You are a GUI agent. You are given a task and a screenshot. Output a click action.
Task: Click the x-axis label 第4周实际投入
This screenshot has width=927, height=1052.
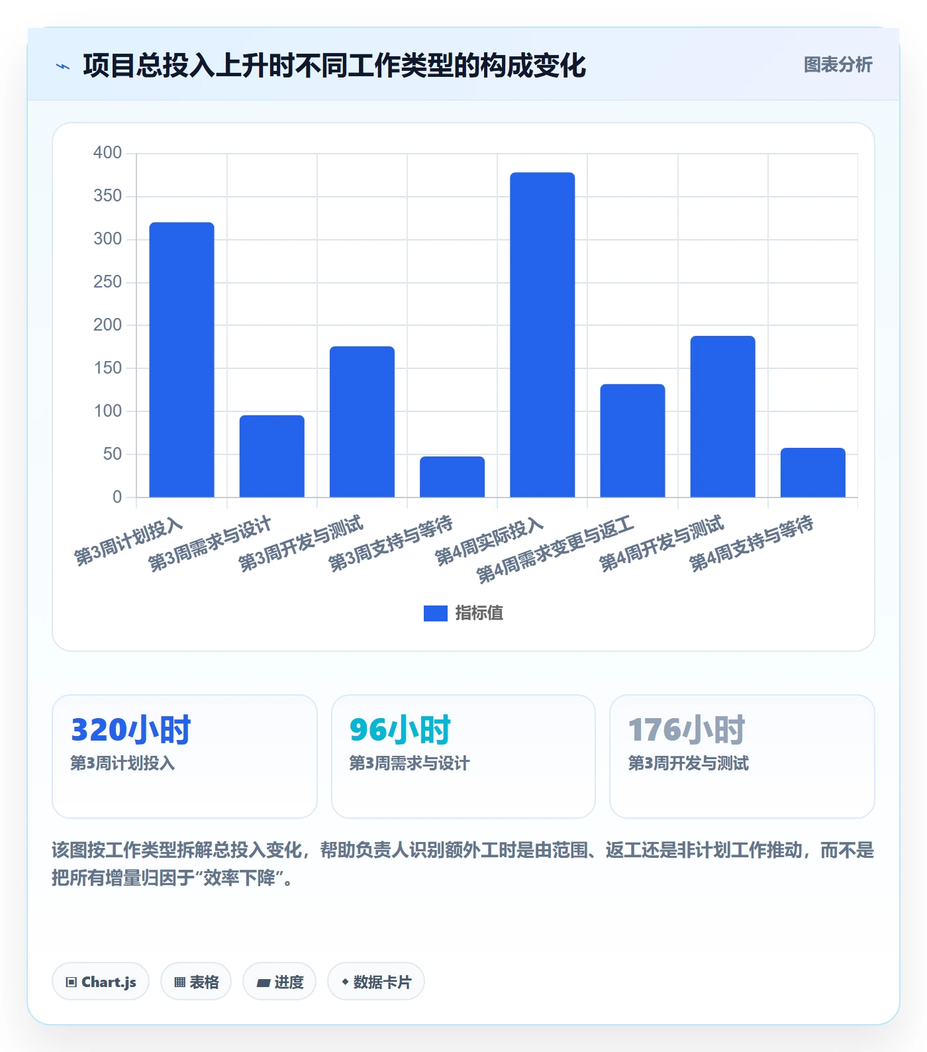click(490, 542)
